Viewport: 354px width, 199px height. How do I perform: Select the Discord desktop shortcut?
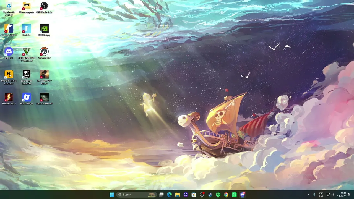coord(9,53)
